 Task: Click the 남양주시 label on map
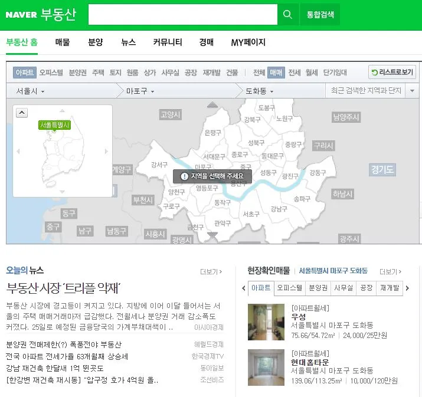pos(346,117)
